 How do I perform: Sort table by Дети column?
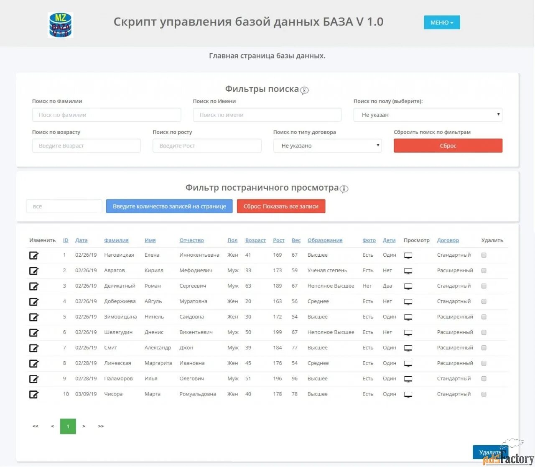coord(389,240)
